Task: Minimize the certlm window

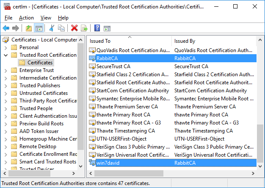Action: pyautogui.click(x=216, y=7)
